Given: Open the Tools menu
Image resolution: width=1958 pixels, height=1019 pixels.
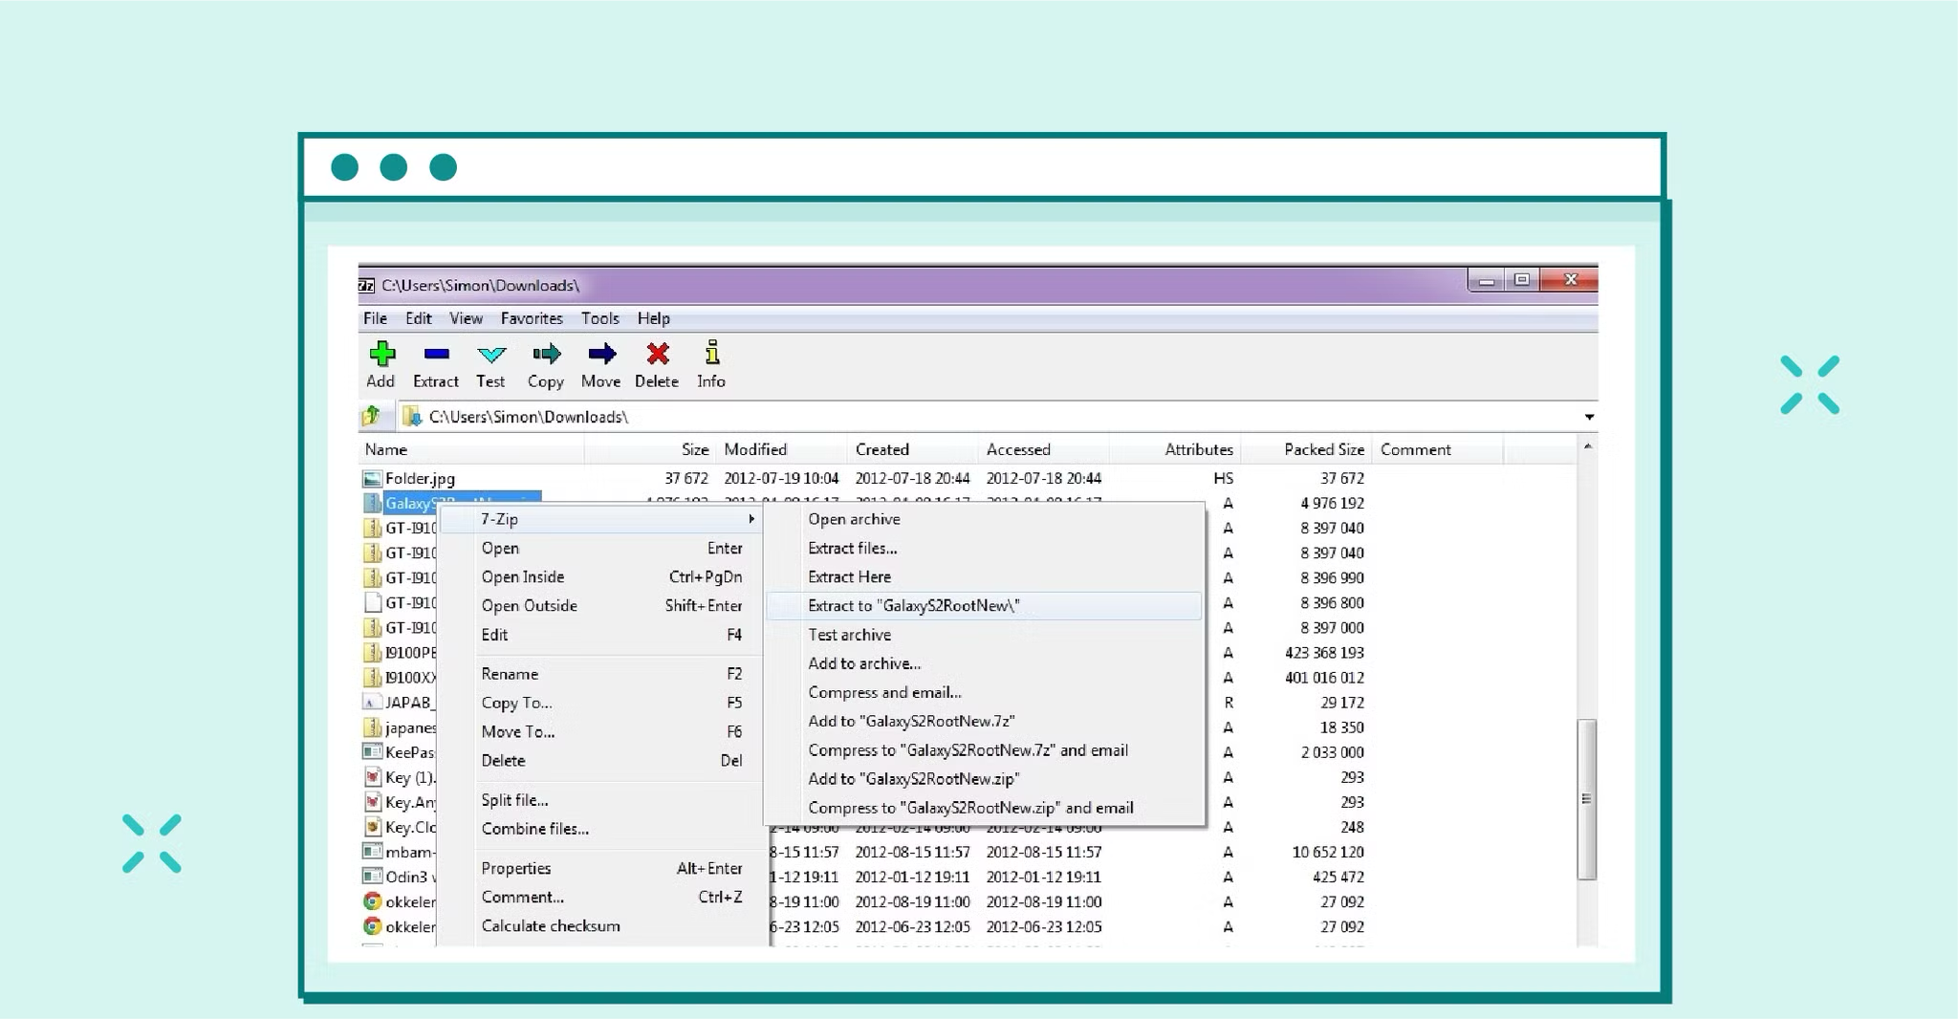Looking at the screenshot, I should [600, 318].
